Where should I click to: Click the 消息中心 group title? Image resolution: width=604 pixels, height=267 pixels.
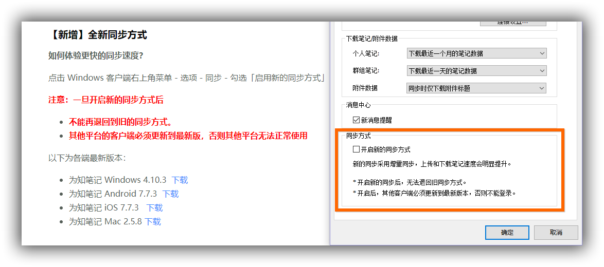pyautogui.click(x=358, y=105)
